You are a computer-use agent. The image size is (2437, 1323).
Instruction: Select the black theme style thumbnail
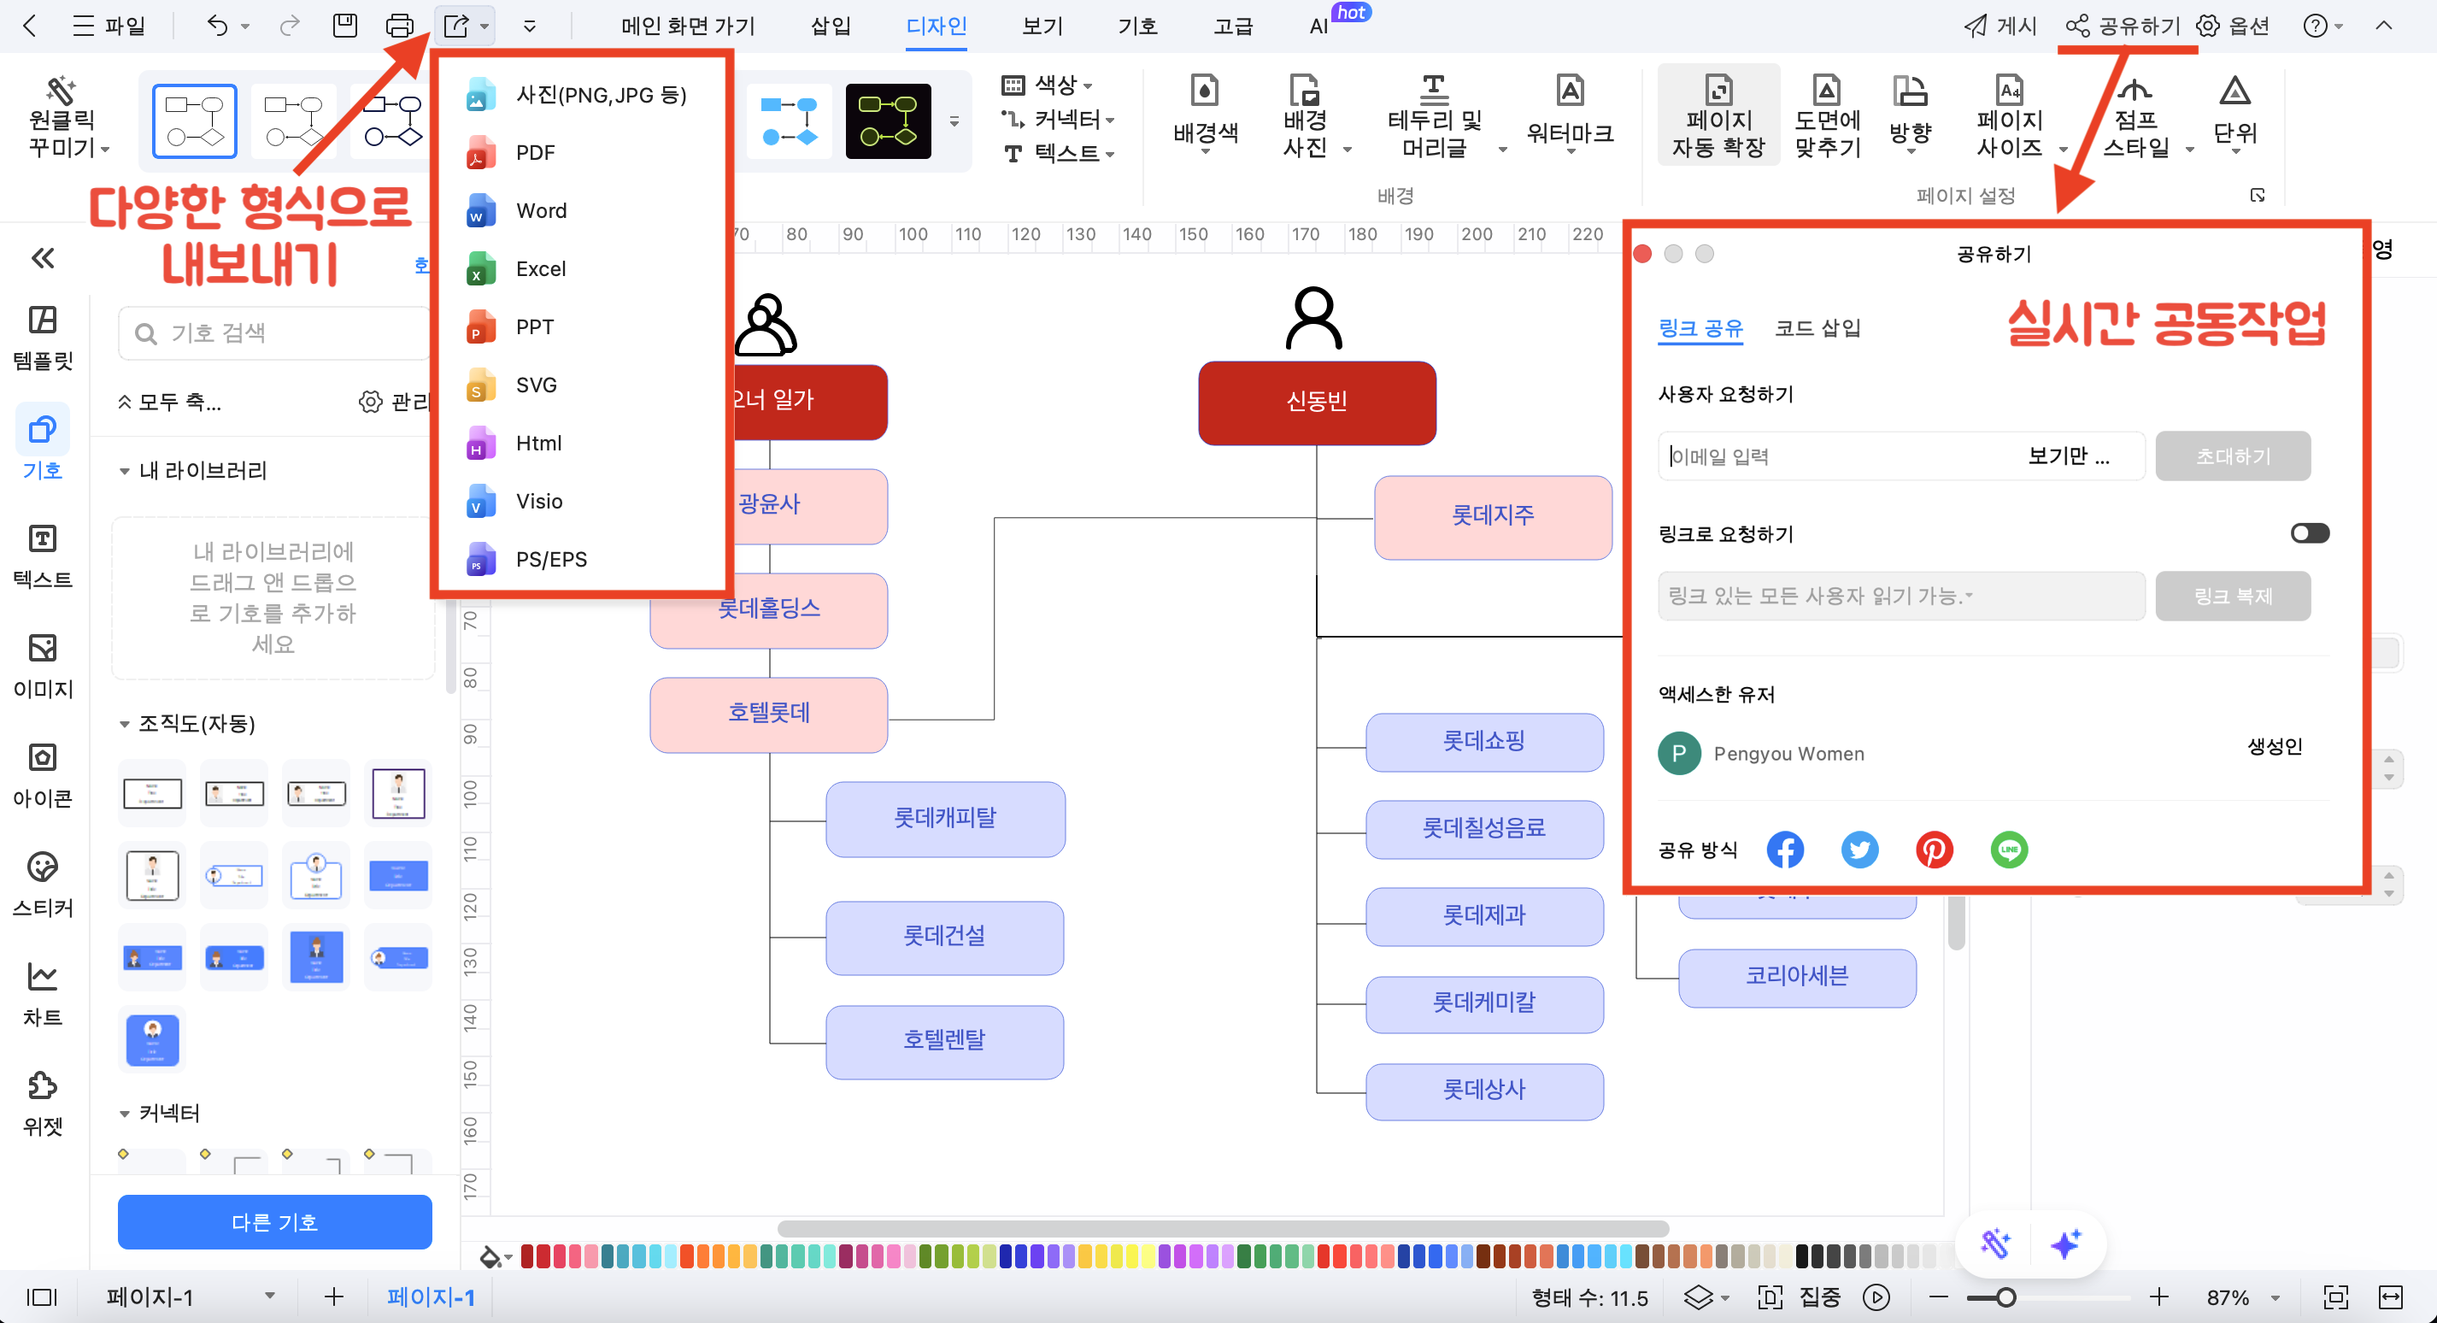click(x=887, y=121)
